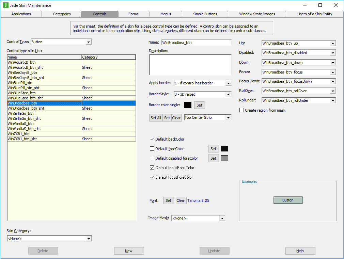The image size is (344, 259).
Task: Switch to the Applications tab
Action: [x=21, y=14]
